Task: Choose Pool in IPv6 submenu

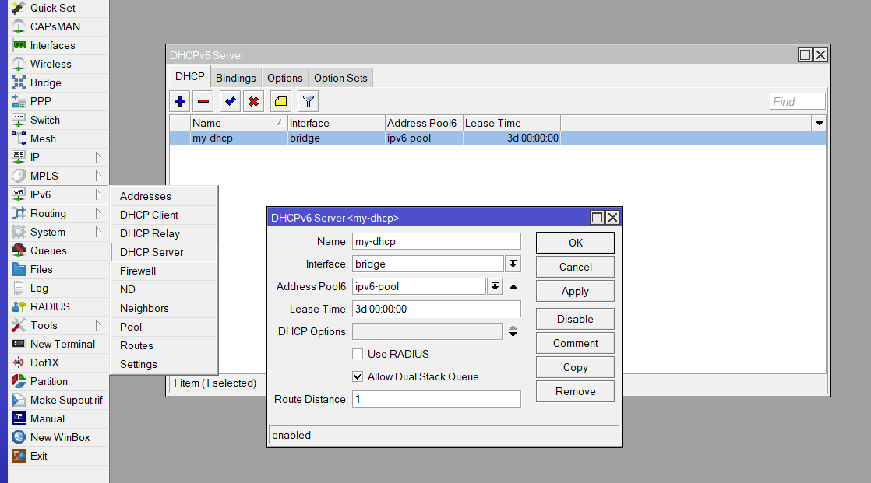Action: click(164, 327)
